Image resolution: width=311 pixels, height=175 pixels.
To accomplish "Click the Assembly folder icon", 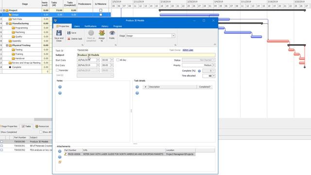I will [x=10, y=41].
